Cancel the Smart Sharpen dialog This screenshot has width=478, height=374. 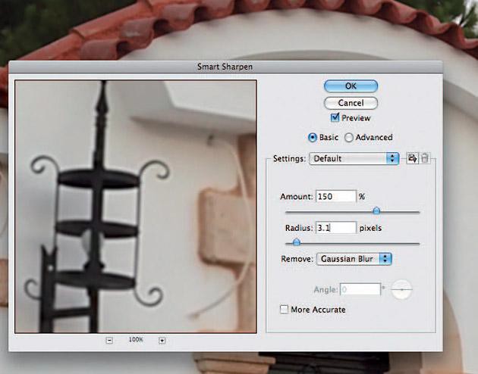point(351,103)
